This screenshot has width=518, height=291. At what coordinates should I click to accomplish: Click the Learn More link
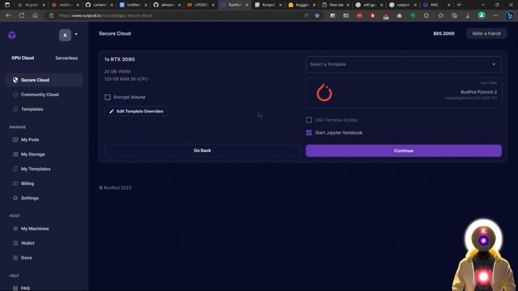[x=488, y=83]
